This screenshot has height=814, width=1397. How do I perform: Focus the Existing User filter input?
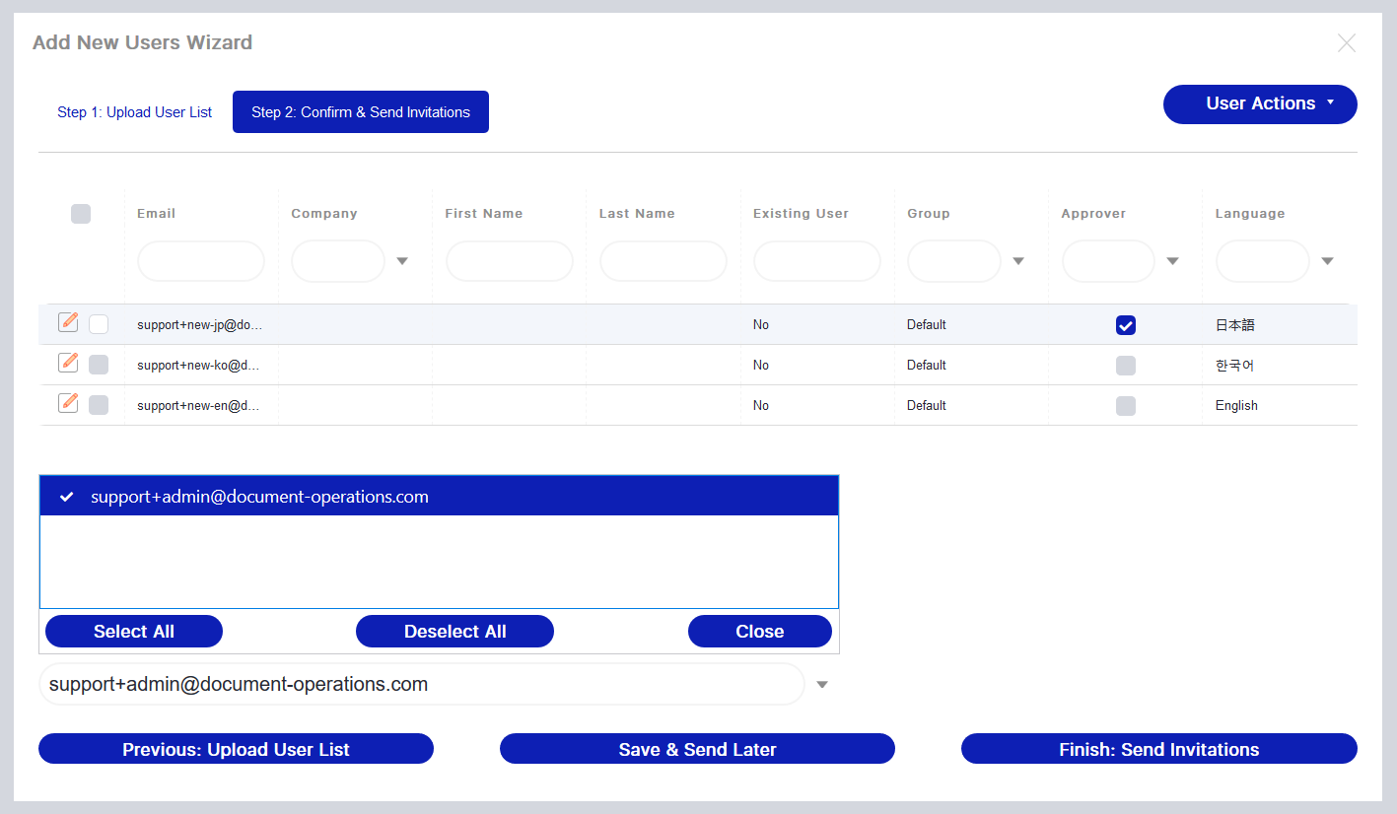817,261
